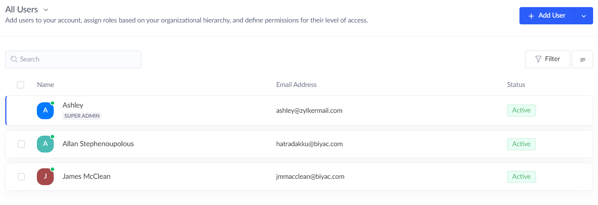Click Ashley's blue avatar icon
The width and height of the screenshot is (598, 205).
pyautogui.click(x=45, y=111)
